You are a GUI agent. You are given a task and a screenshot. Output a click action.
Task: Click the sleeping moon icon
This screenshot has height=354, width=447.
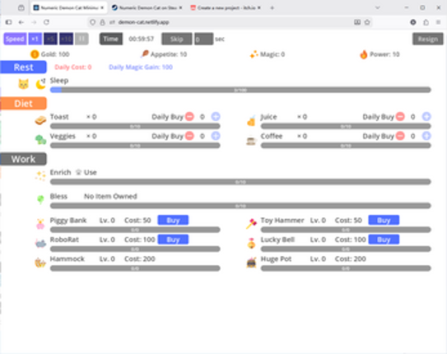pyautogui.click(x=40, y=84)
